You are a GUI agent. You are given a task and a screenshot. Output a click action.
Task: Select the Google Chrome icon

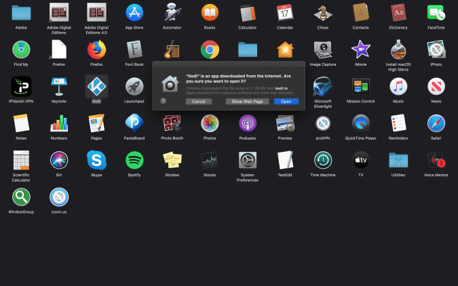click(210, 49)
